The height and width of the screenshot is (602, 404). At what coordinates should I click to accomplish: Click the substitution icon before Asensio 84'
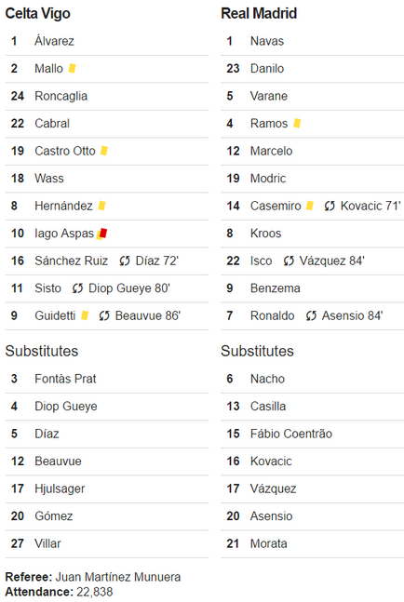click(x=311, y=316)
